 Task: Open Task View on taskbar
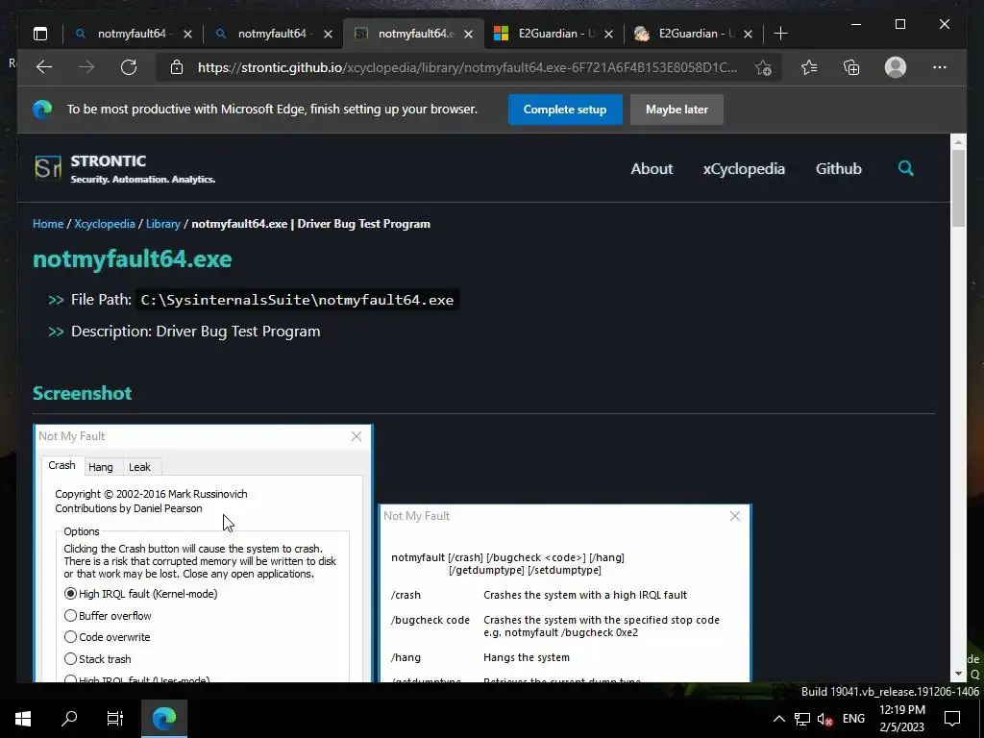[x=115, y=719]
